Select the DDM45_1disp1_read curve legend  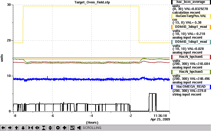pos(191,42)
